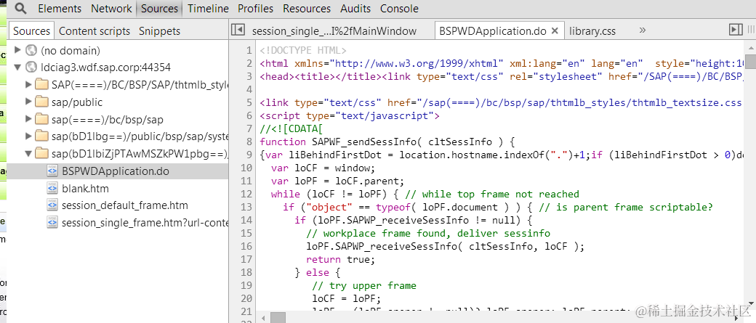Viewport: 756px width, 323px height.
Task: Click the globe icon beside (no domain)
Action: [31, 50]
